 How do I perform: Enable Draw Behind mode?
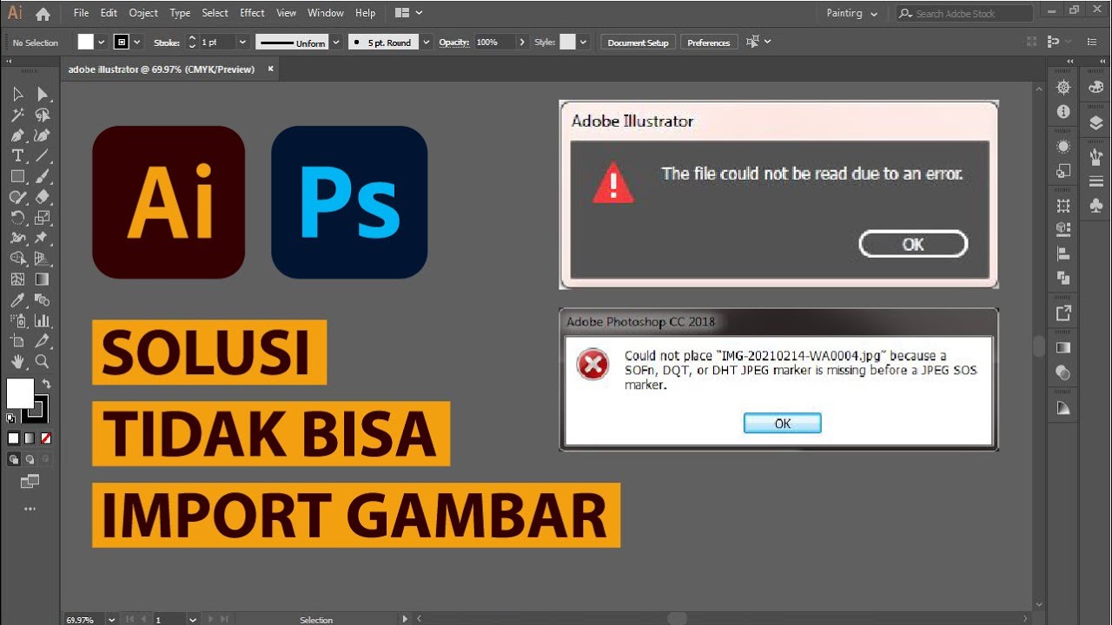pyautogui.click(x=30, y=459)
